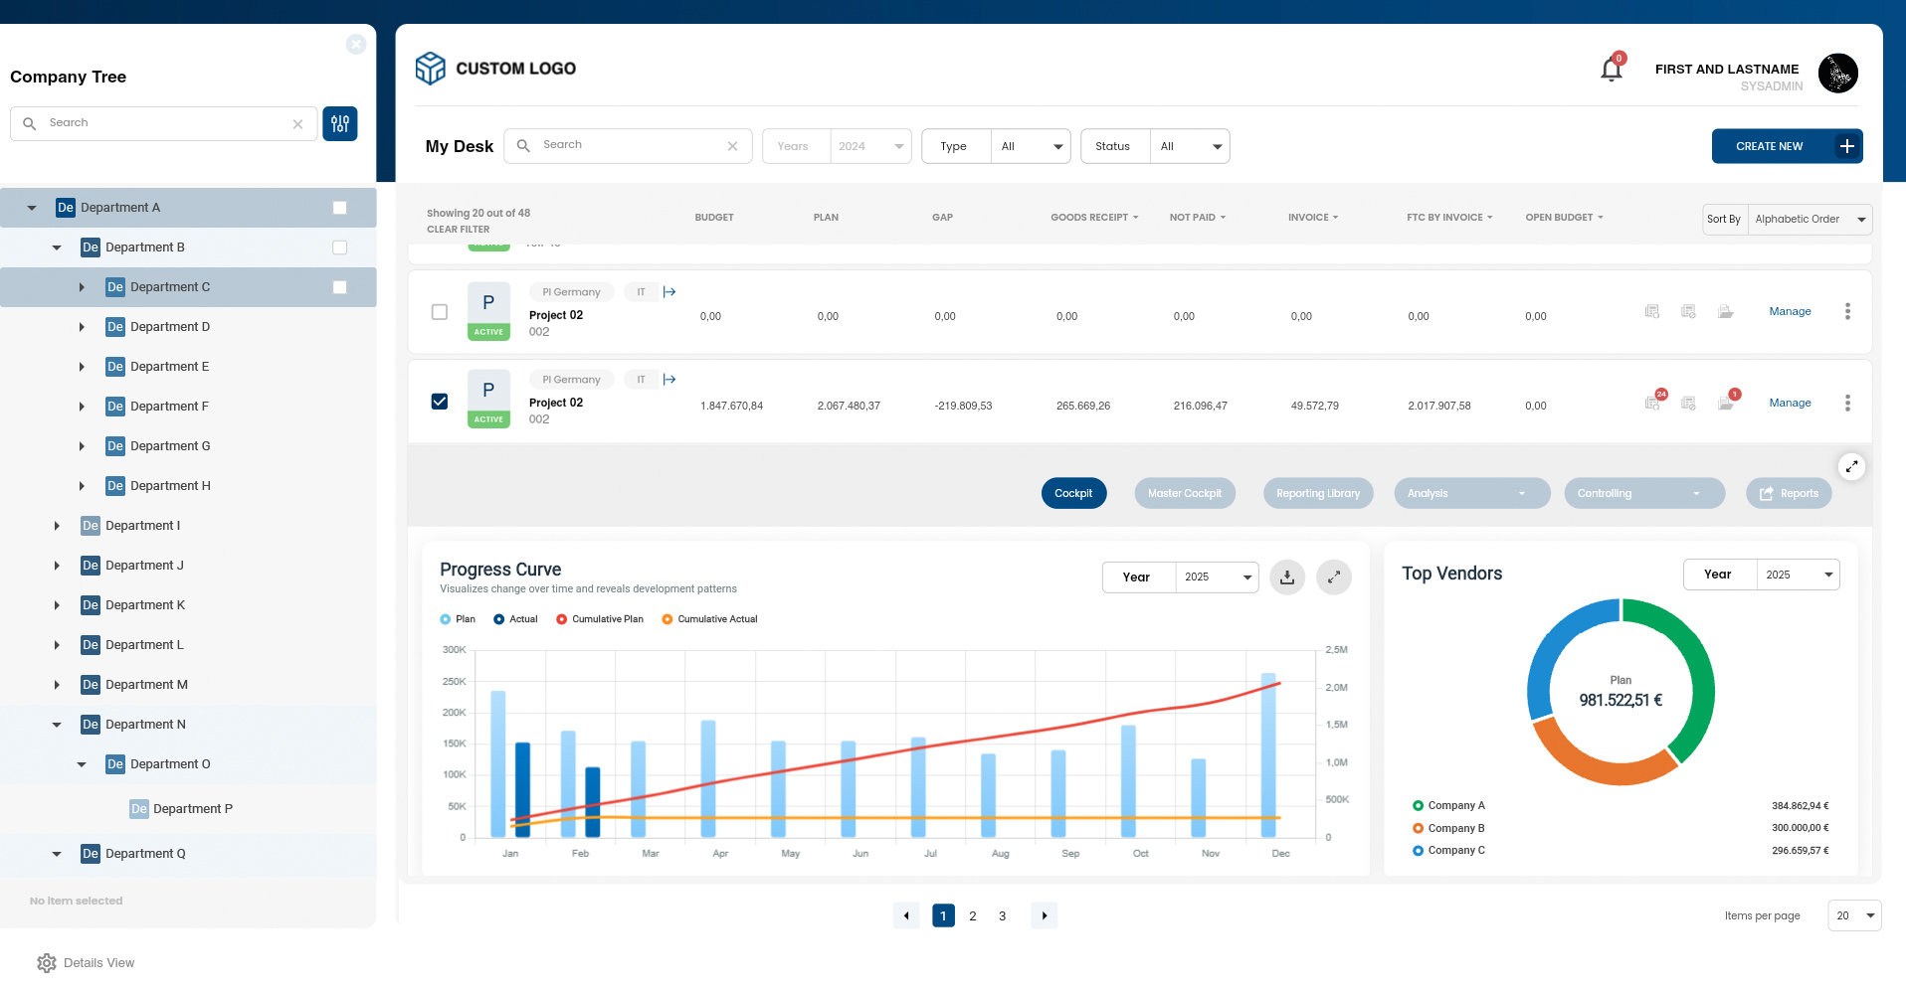
Task: Check the Department A checkbox
Action: 340,208
